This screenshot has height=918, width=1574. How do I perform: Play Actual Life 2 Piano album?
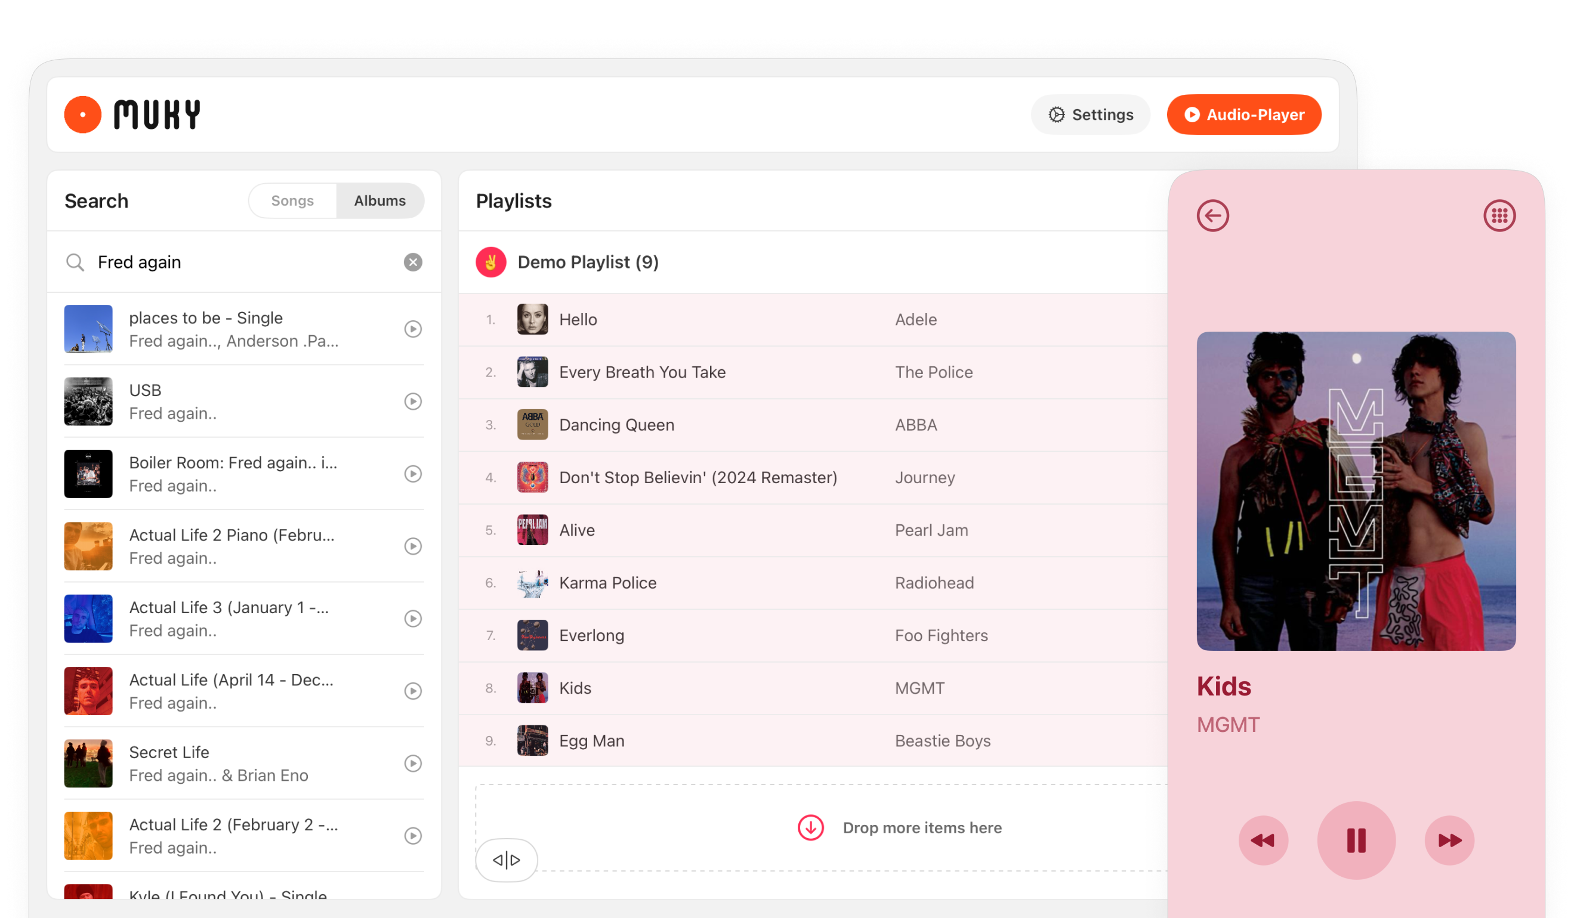click(413, 546)
